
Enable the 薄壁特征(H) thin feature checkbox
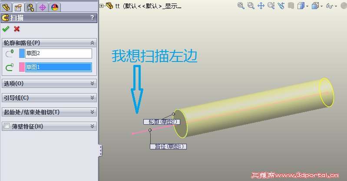(x=7, y=126)
